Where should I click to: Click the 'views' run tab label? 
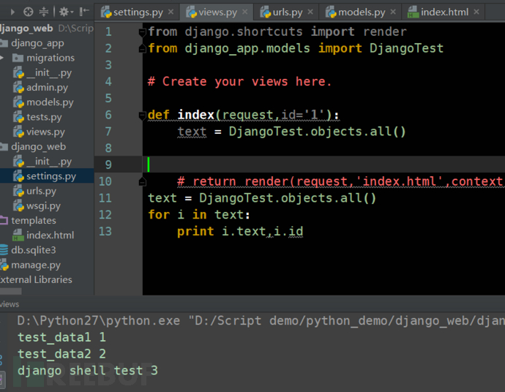(10, 304)
